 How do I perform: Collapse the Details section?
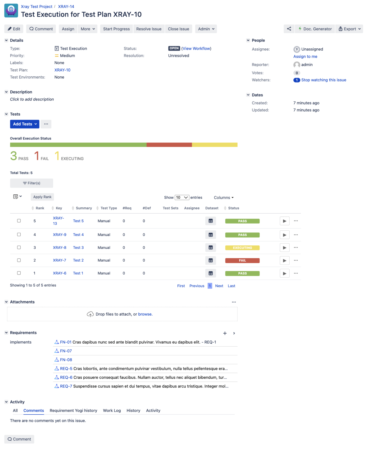[6, 40]
